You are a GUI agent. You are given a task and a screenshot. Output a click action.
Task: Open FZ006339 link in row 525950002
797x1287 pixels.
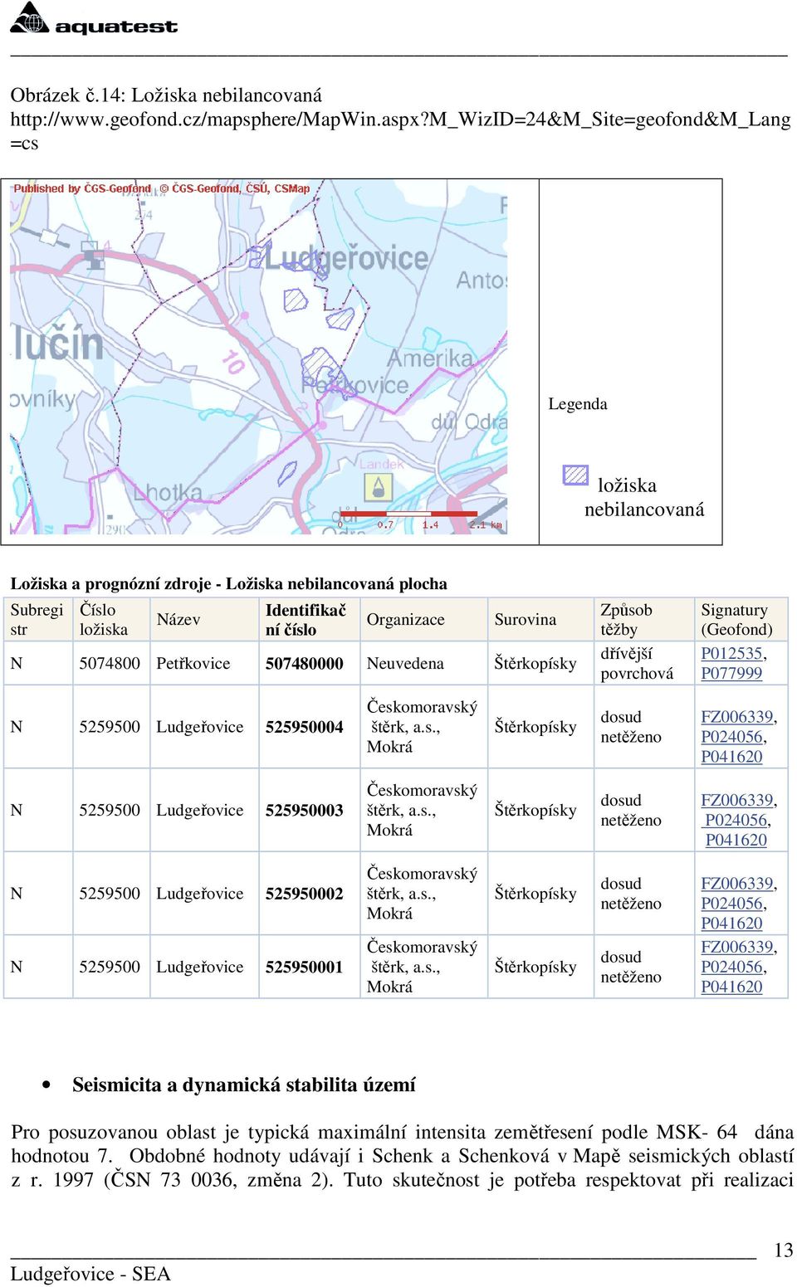pos(737,883)
